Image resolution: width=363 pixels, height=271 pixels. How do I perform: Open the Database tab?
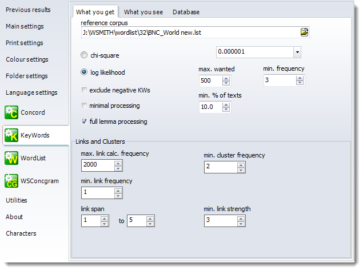pyautogui.click(x=186, y=12)
